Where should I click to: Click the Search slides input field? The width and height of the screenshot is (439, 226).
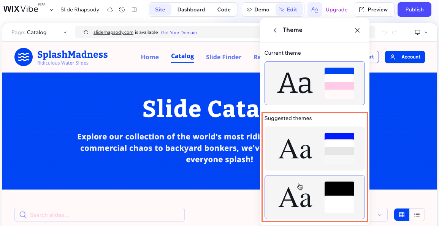(100, 215)
